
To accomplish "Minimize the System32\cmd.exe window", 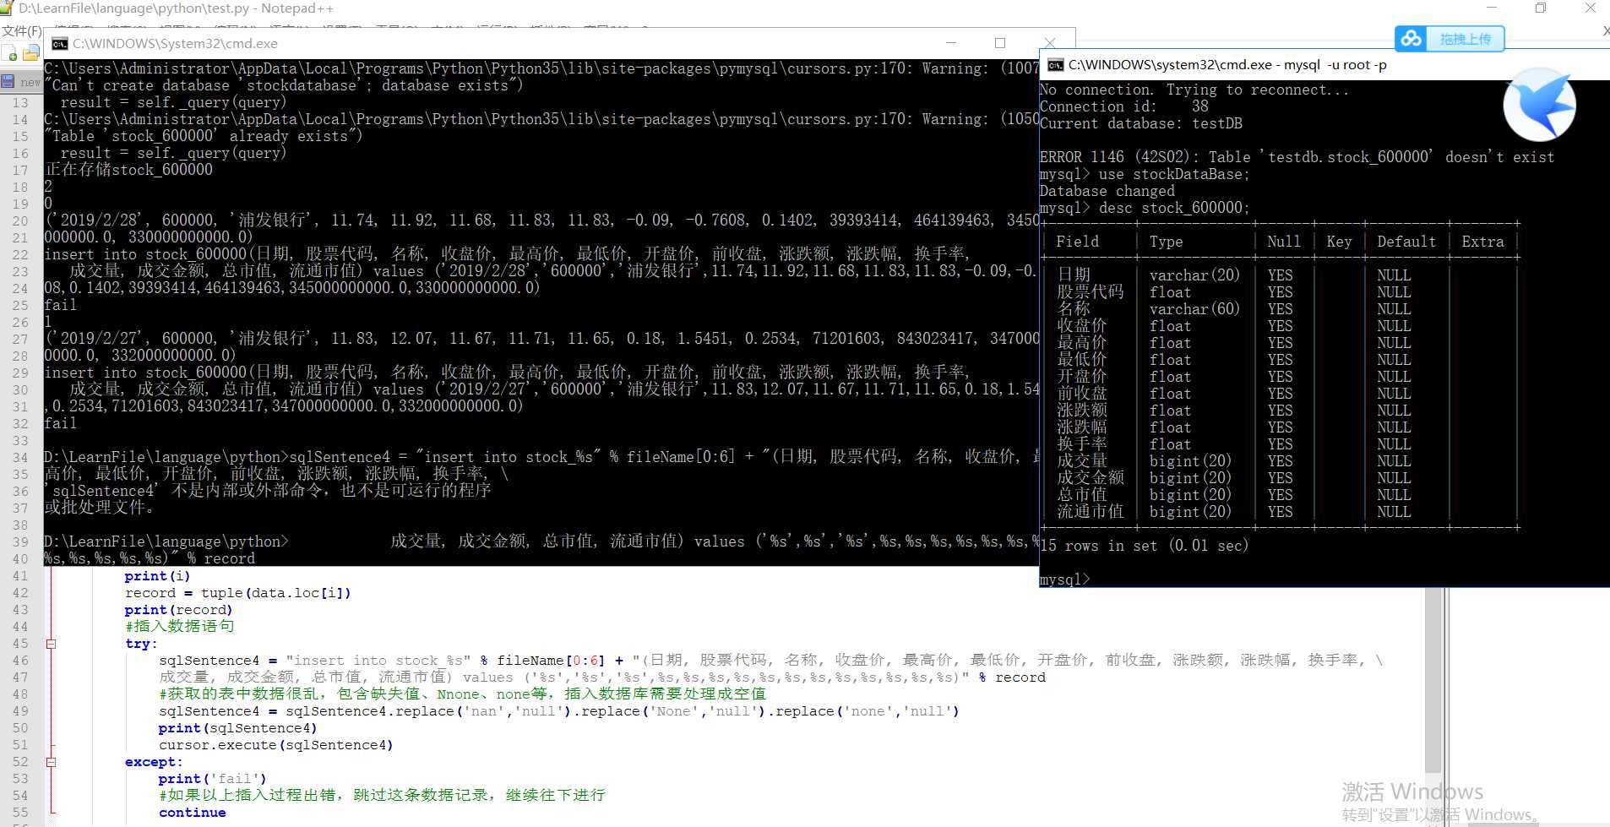I will pyautogui.click(x=950, y=43).
